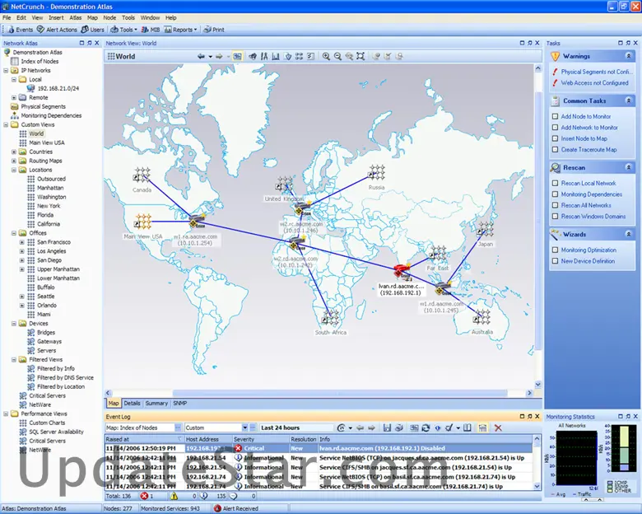The width and height of the screenshot is (642, 514).
Task: Click the Russia network node on map
Action: pyautogui.click(x=376, y=173)
